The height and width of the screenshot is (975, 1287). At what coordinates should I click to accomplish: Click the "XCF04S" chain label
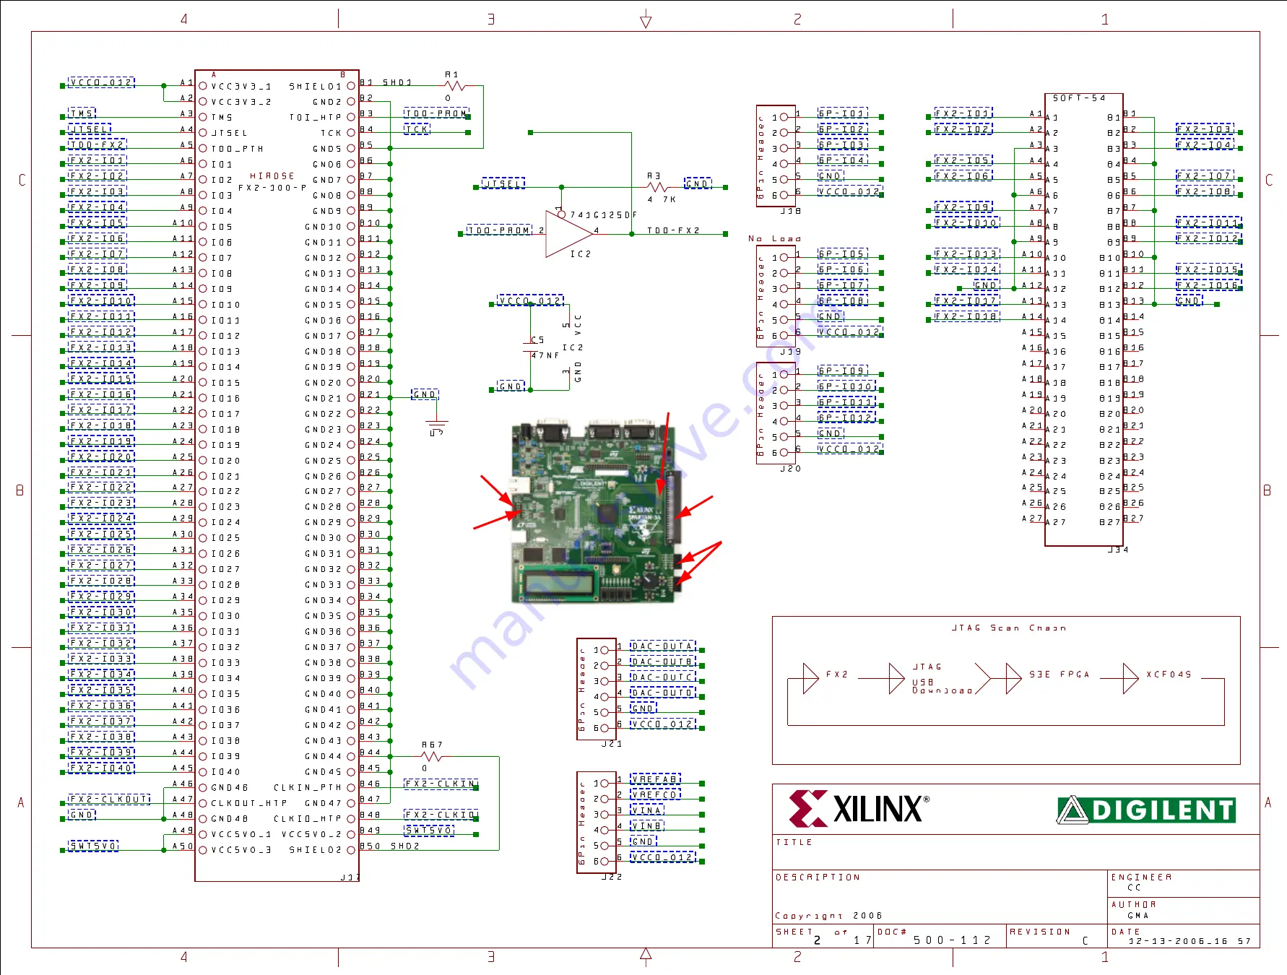pos(1169,675)
